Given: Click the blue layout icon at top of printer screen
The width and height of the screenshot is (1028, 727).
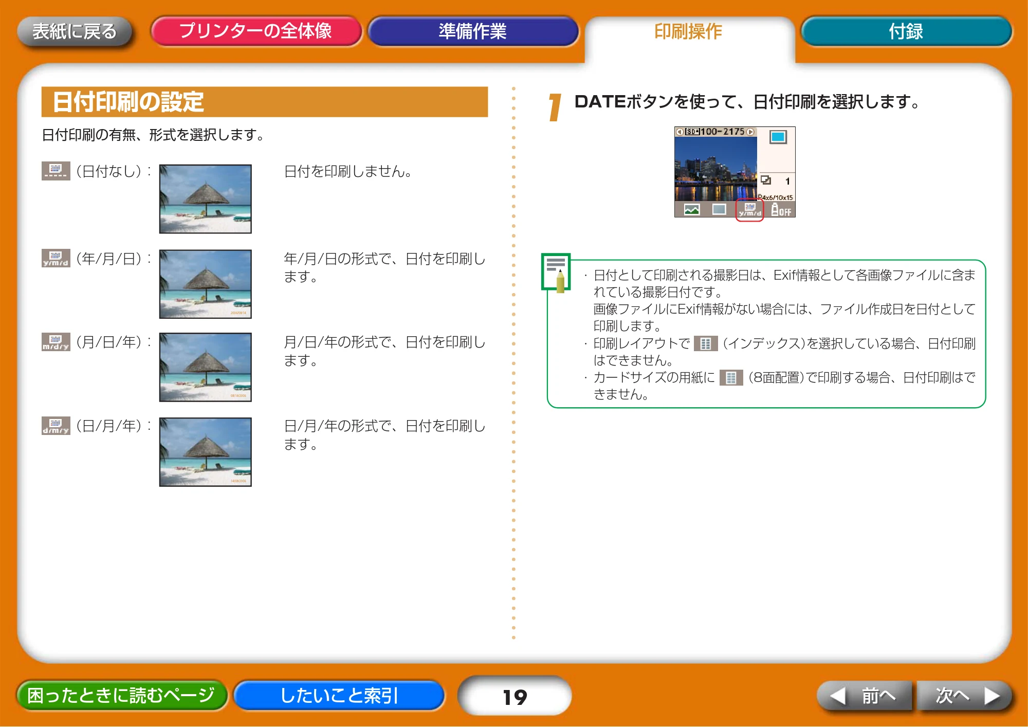Looking at the screenshot, I should pos(778,137).
